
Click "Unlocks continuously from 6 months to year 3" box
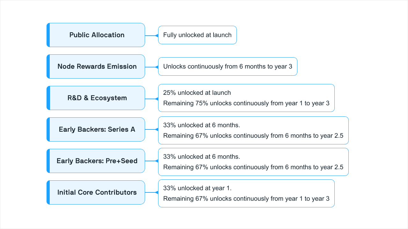228,66
